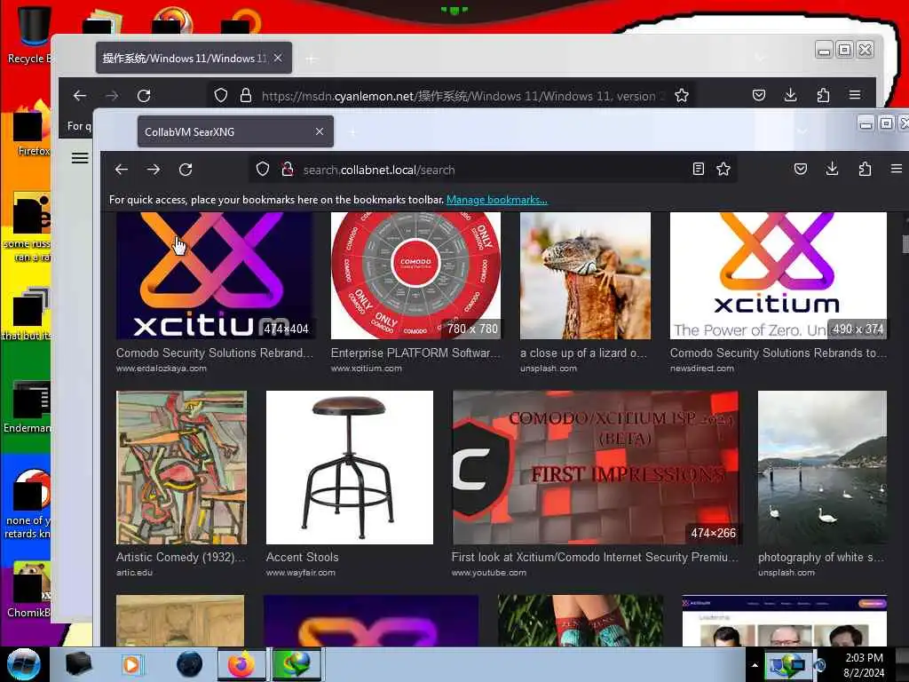This screenshot has width=909, height=682.
Task: Open tracking protection shield in SearXNG window
Action: coord(263,170)
